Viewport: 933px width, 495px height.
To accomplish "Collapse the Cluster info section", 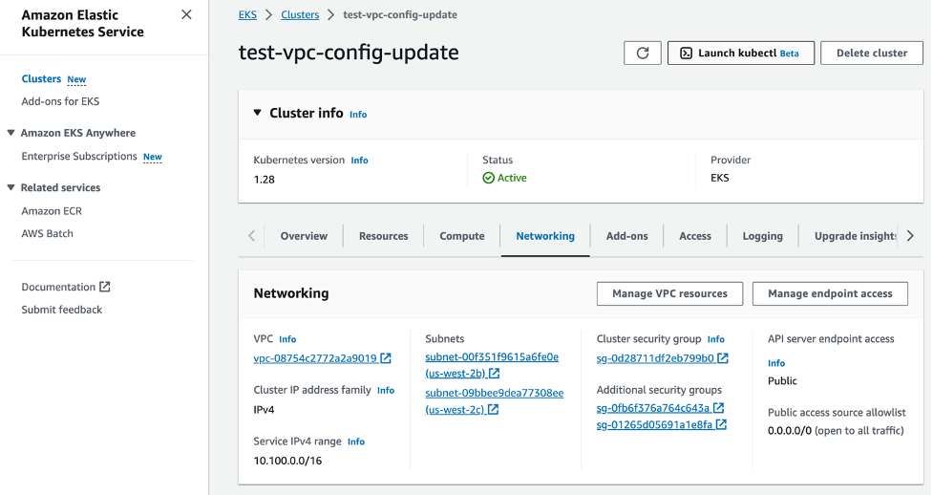I will [x=257, y=113].
